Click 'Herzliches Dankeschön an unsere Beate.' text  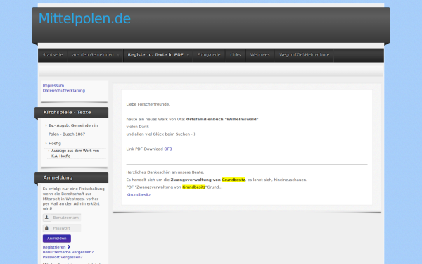click(165, 172)
